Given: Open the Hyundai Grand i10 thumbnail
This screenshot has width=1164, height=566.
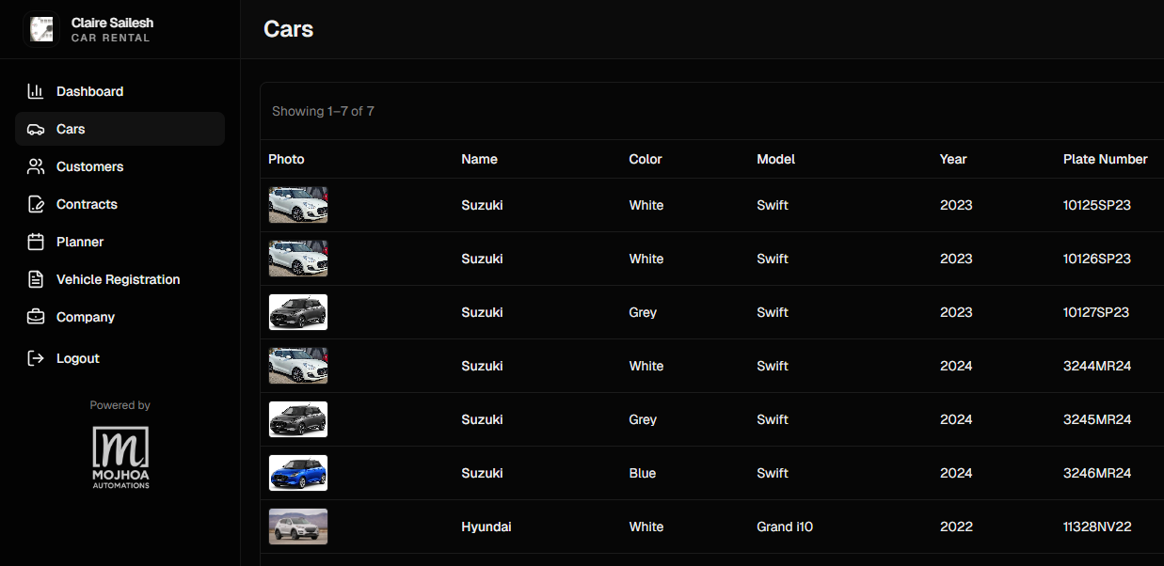Looking at the screenshot, I should [298, 526].
